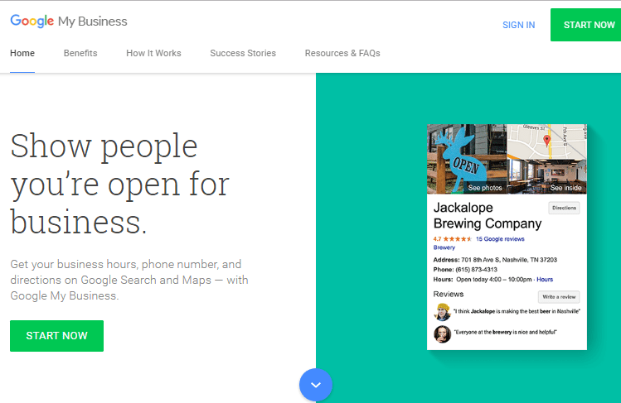Click the map thumbnail on card
Image resolution: width=621 pixels, height=403 pixels.
pos(547,142)
